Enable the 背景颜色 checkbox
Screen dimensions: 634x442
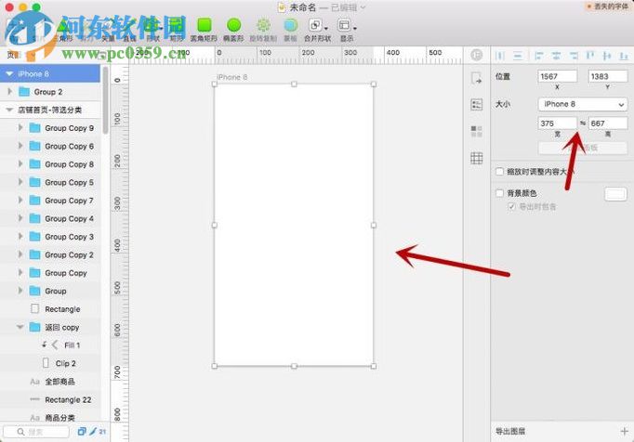500,193
